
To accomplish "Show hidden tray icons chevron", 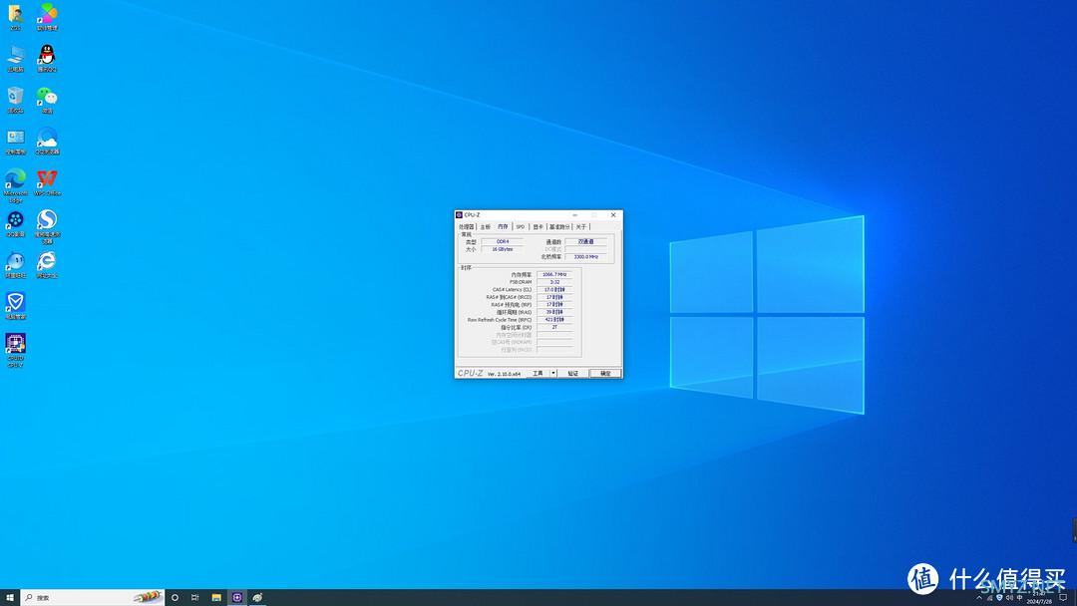I will (979, 598).
